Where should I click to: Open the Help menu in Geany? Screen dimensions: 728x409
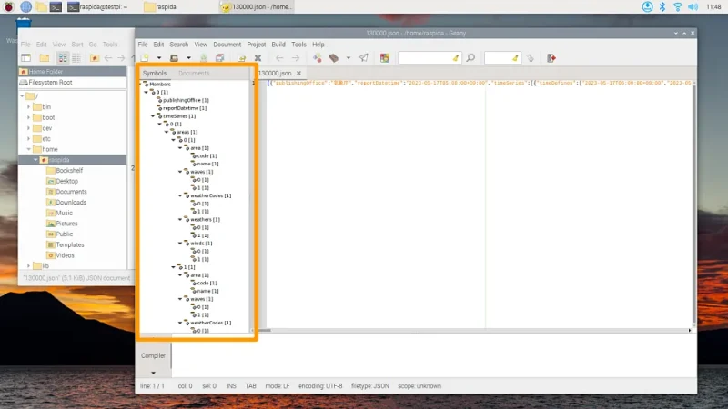pos(318,45)
